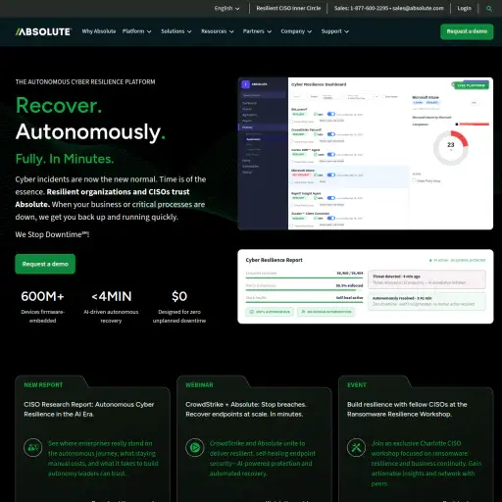Viewport: 502px width, 502px height.
Task: Click the NEW REPORT card tab label
Action: click(x=43, y=385)
